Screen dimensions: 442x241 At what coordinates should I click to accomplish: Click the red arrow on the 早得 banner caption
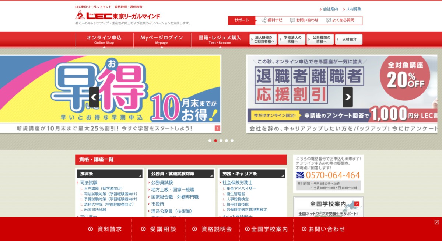218,128
